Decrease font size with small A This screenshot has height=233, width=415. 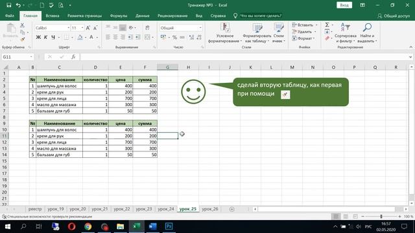click(95, 28)
